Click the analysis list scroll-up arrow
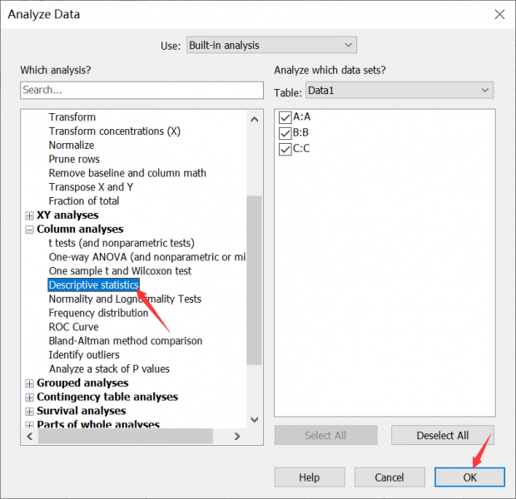The height and width of the screenshot is (499, 516). [255, 120]
